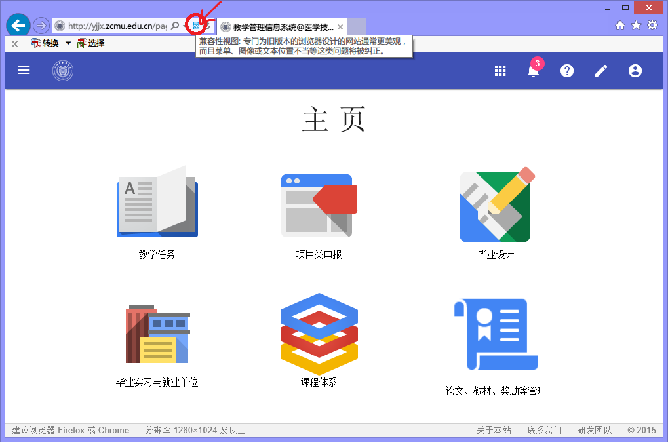This screenshot has height=443, width=668.
Task: Open the apps grid launcher
Action: click(x=500, y=71)
